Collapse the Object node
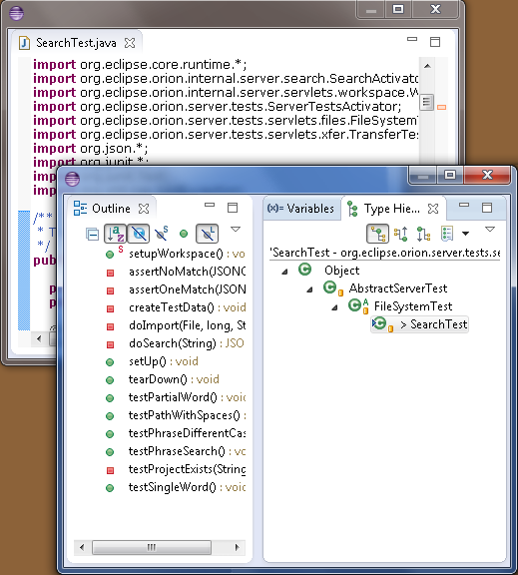 (284, 272)
